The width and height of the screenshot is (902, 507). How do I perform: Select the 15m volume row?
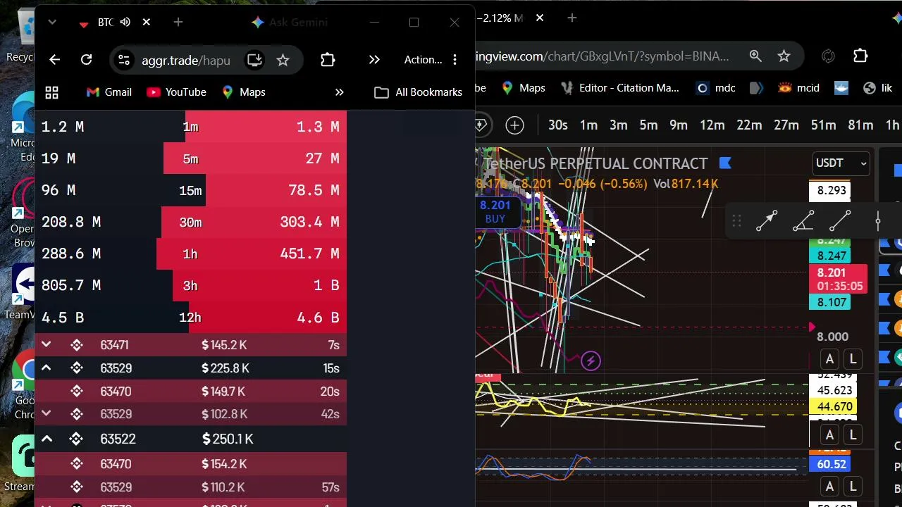190,190
